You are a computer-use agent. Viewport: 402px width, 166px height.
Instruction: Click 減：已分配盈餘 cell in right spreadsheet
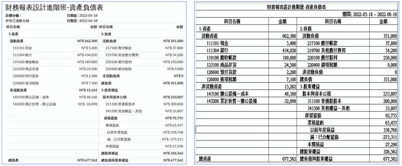click(x=333, y=137)
